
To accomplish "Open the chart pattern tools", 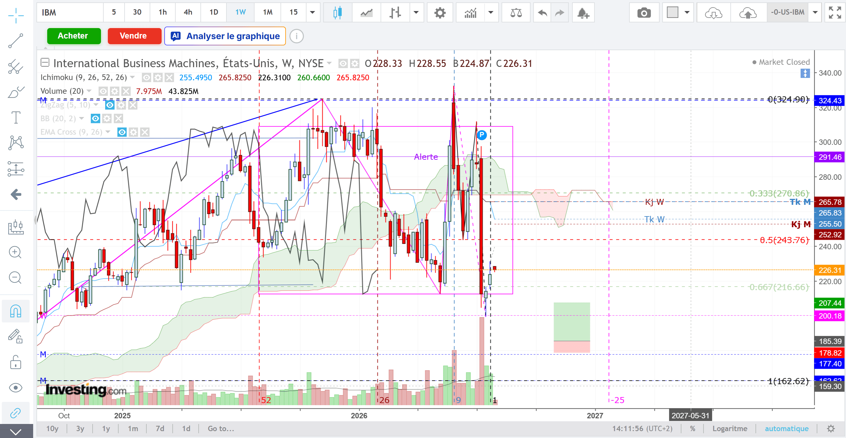I will pos(16,143).
